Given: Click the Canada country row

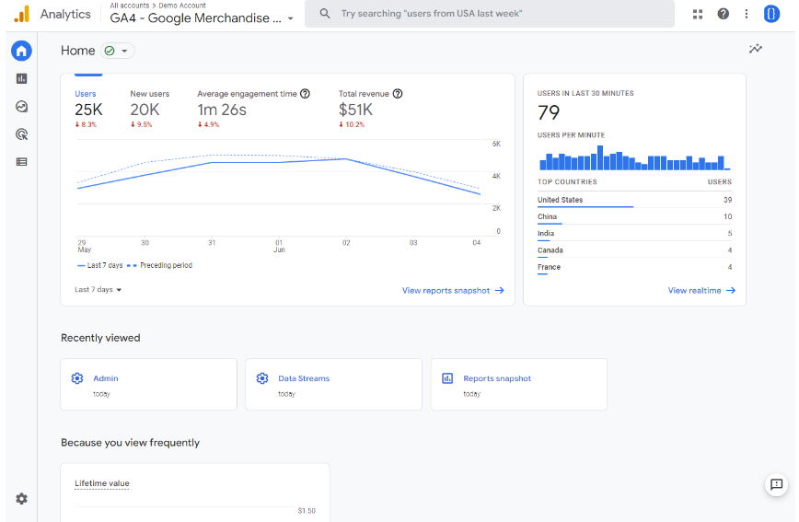Looking at the screenshot, I should point(634,250).
